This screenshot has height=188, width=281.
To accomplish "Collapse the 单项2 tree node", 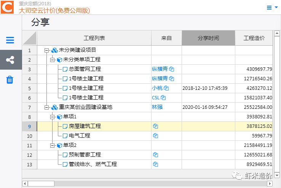I will click(52, 145).
